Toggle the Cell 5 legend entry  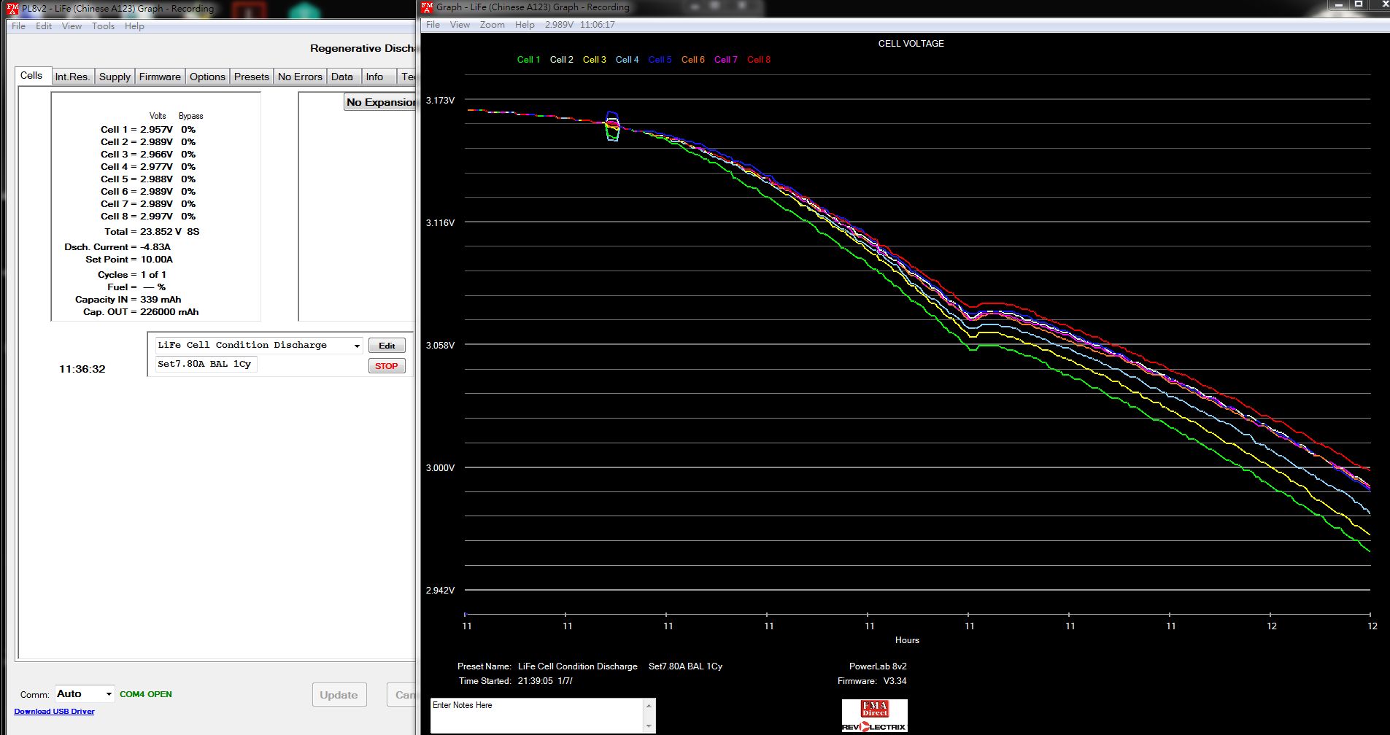(x=660, y=60)
